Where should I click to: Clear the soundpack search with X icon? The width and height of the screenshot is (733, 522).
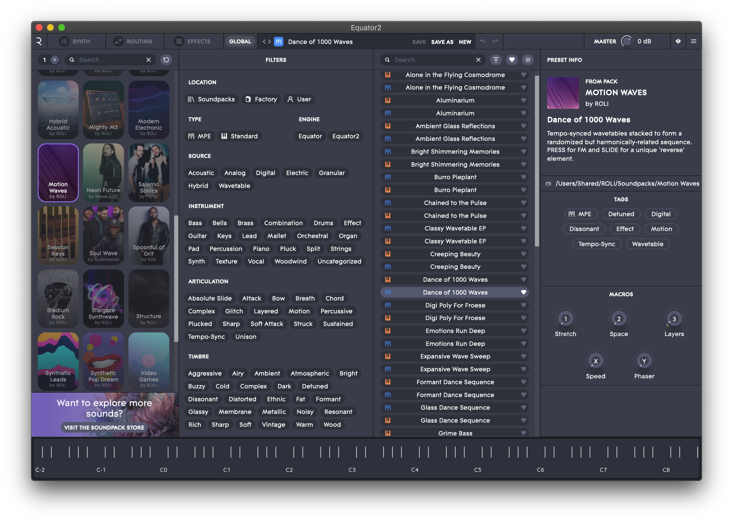point(148,60)
